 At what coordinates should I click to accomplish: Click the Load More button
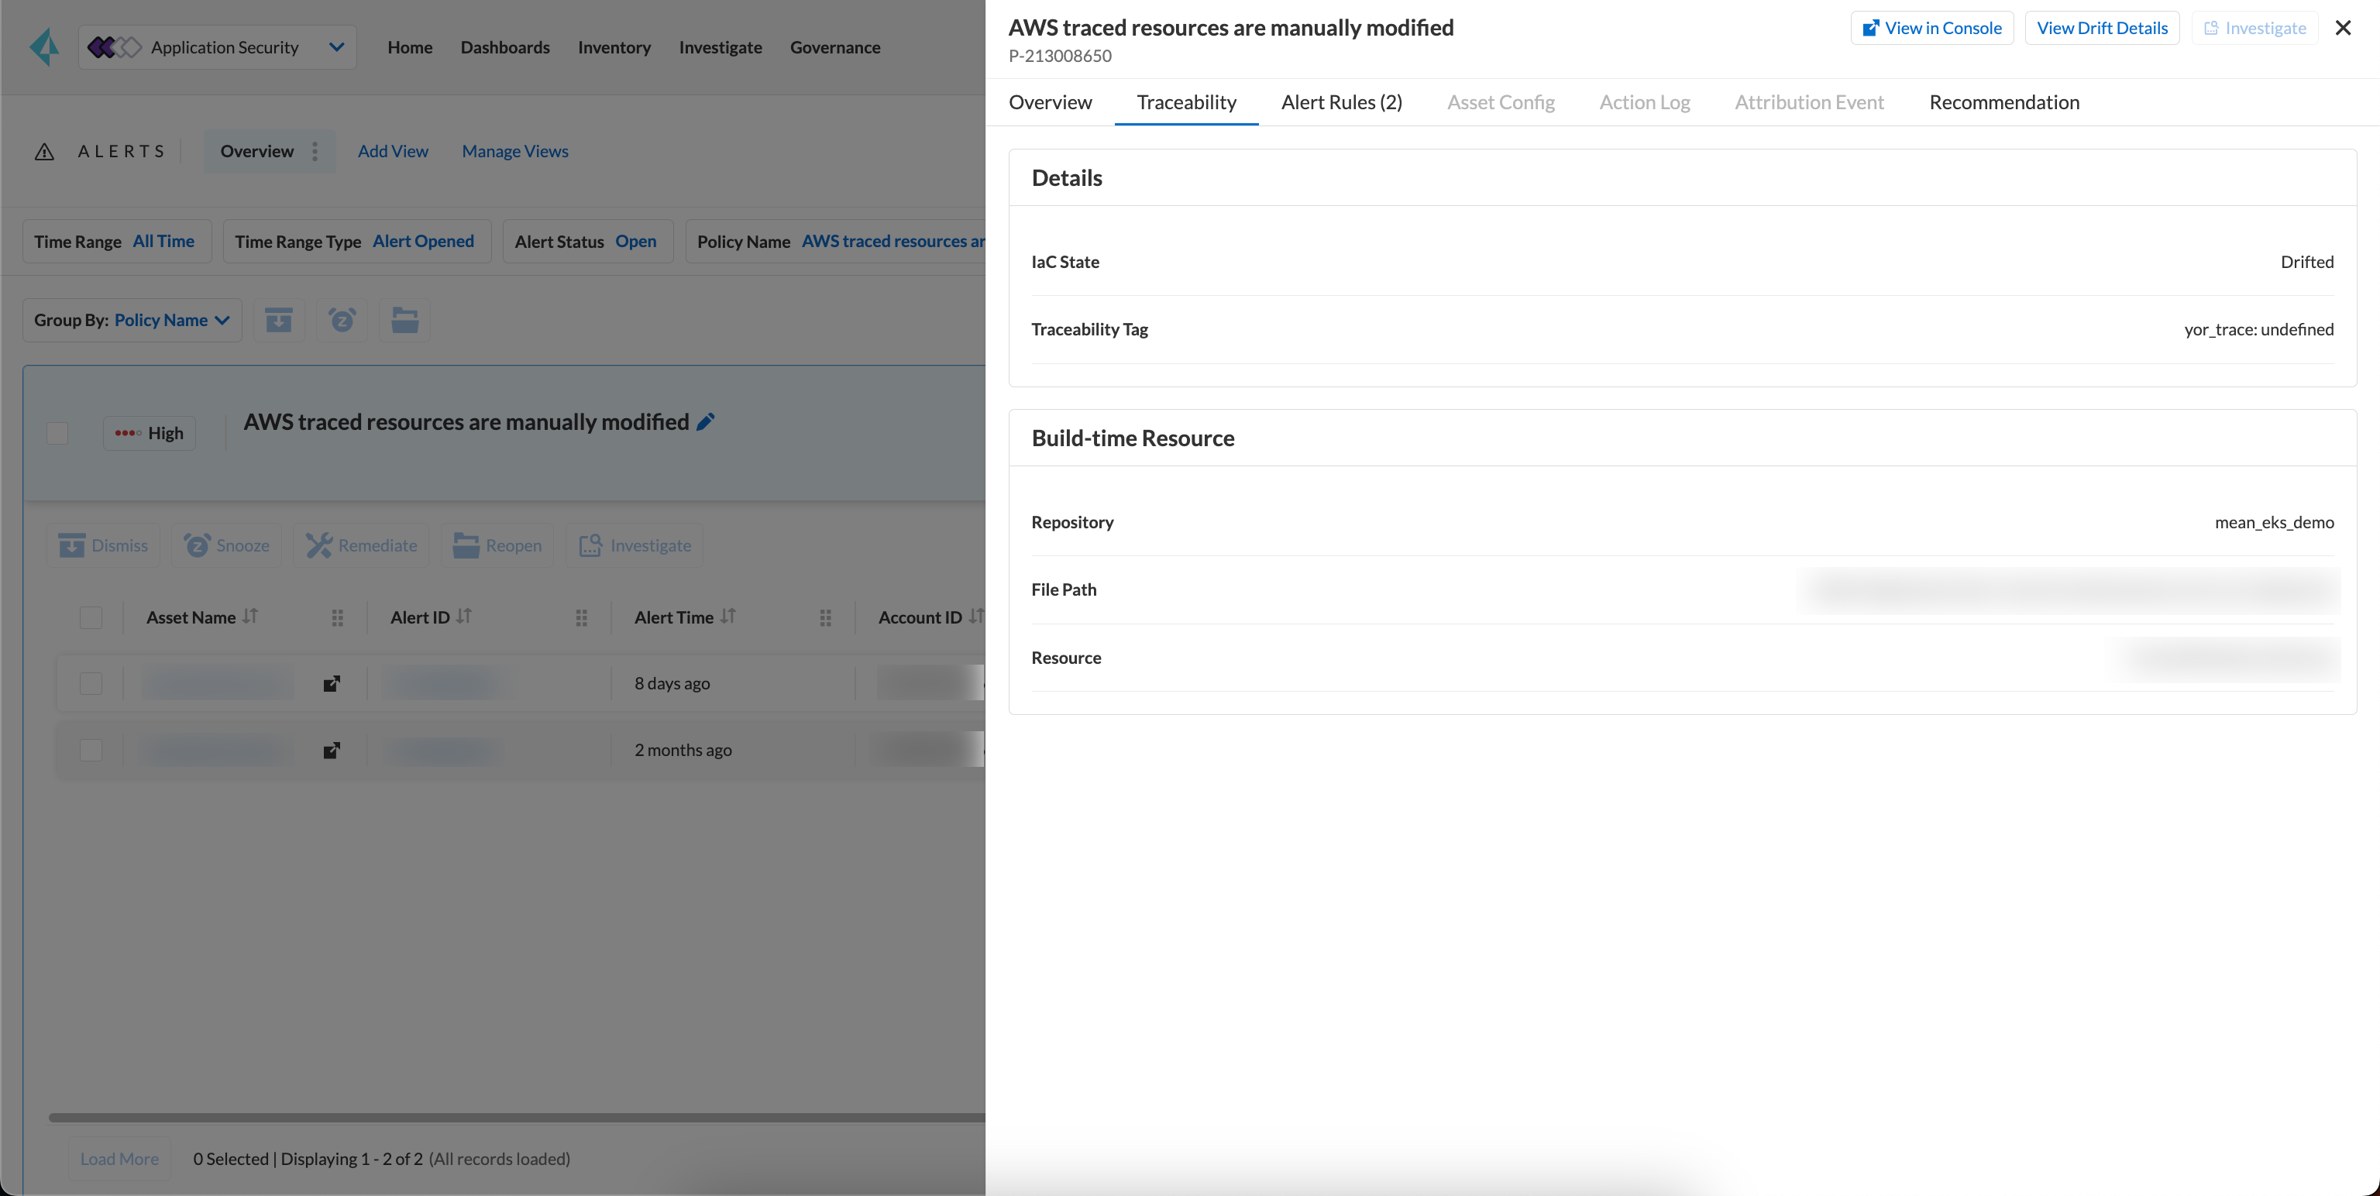coord(119,1159)
